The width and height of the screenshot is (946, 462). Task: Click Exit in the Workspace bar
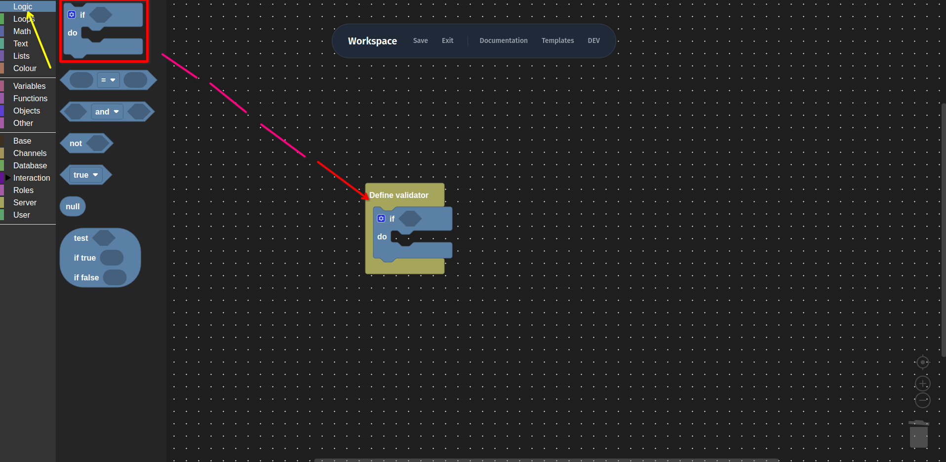coord(447,40)
